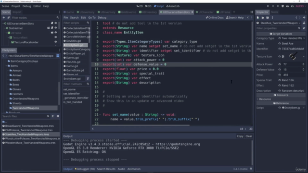Viewport: 308px width, 173px height.
Task: Open Texture Icon dropdown arrow
Action: 304,57
